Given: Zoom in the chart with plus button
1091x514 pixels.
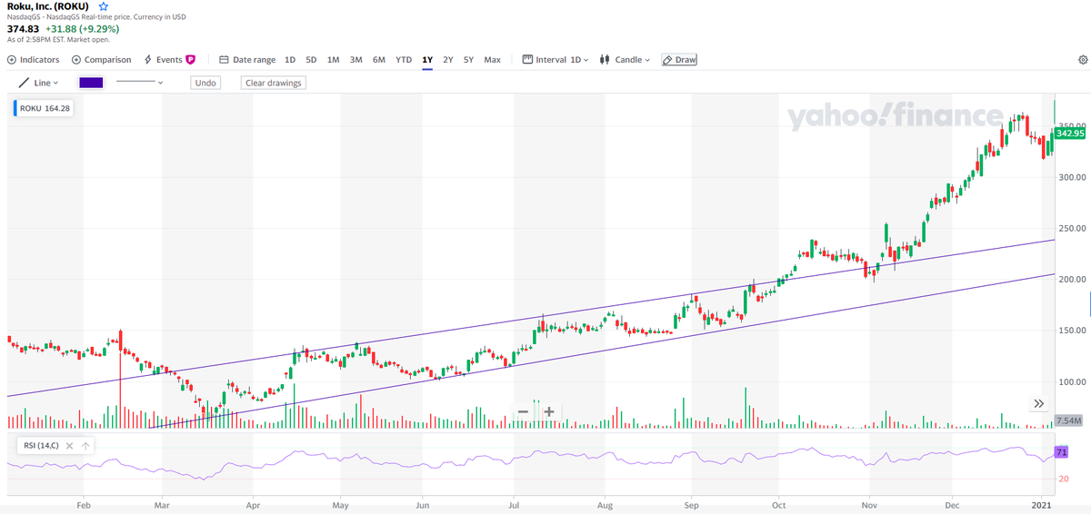Looking at the screenshot, I should click(549, 411).
